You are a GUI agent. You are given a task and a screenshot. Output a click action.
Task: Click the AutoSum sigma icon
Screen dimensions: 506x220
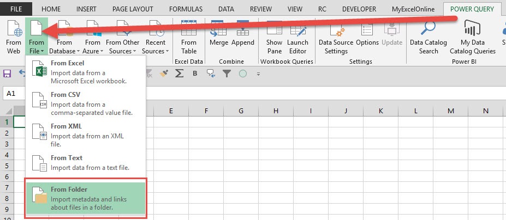[x=179, y=74]
